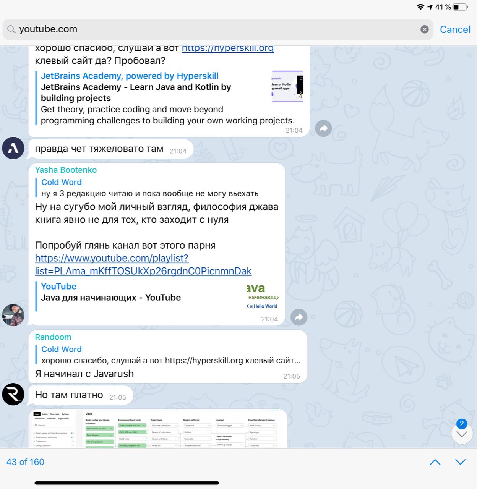Open the youtube.com playlist link
Image resolution: width=477 pixels, height=489 pixels.
[x=143, y=264]
